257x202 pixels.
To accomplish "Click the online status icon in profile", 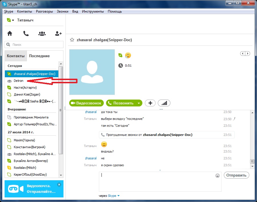I will [x=120, y=55].
